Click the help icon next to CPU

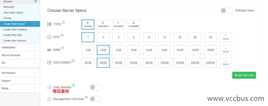coord(62,35)
